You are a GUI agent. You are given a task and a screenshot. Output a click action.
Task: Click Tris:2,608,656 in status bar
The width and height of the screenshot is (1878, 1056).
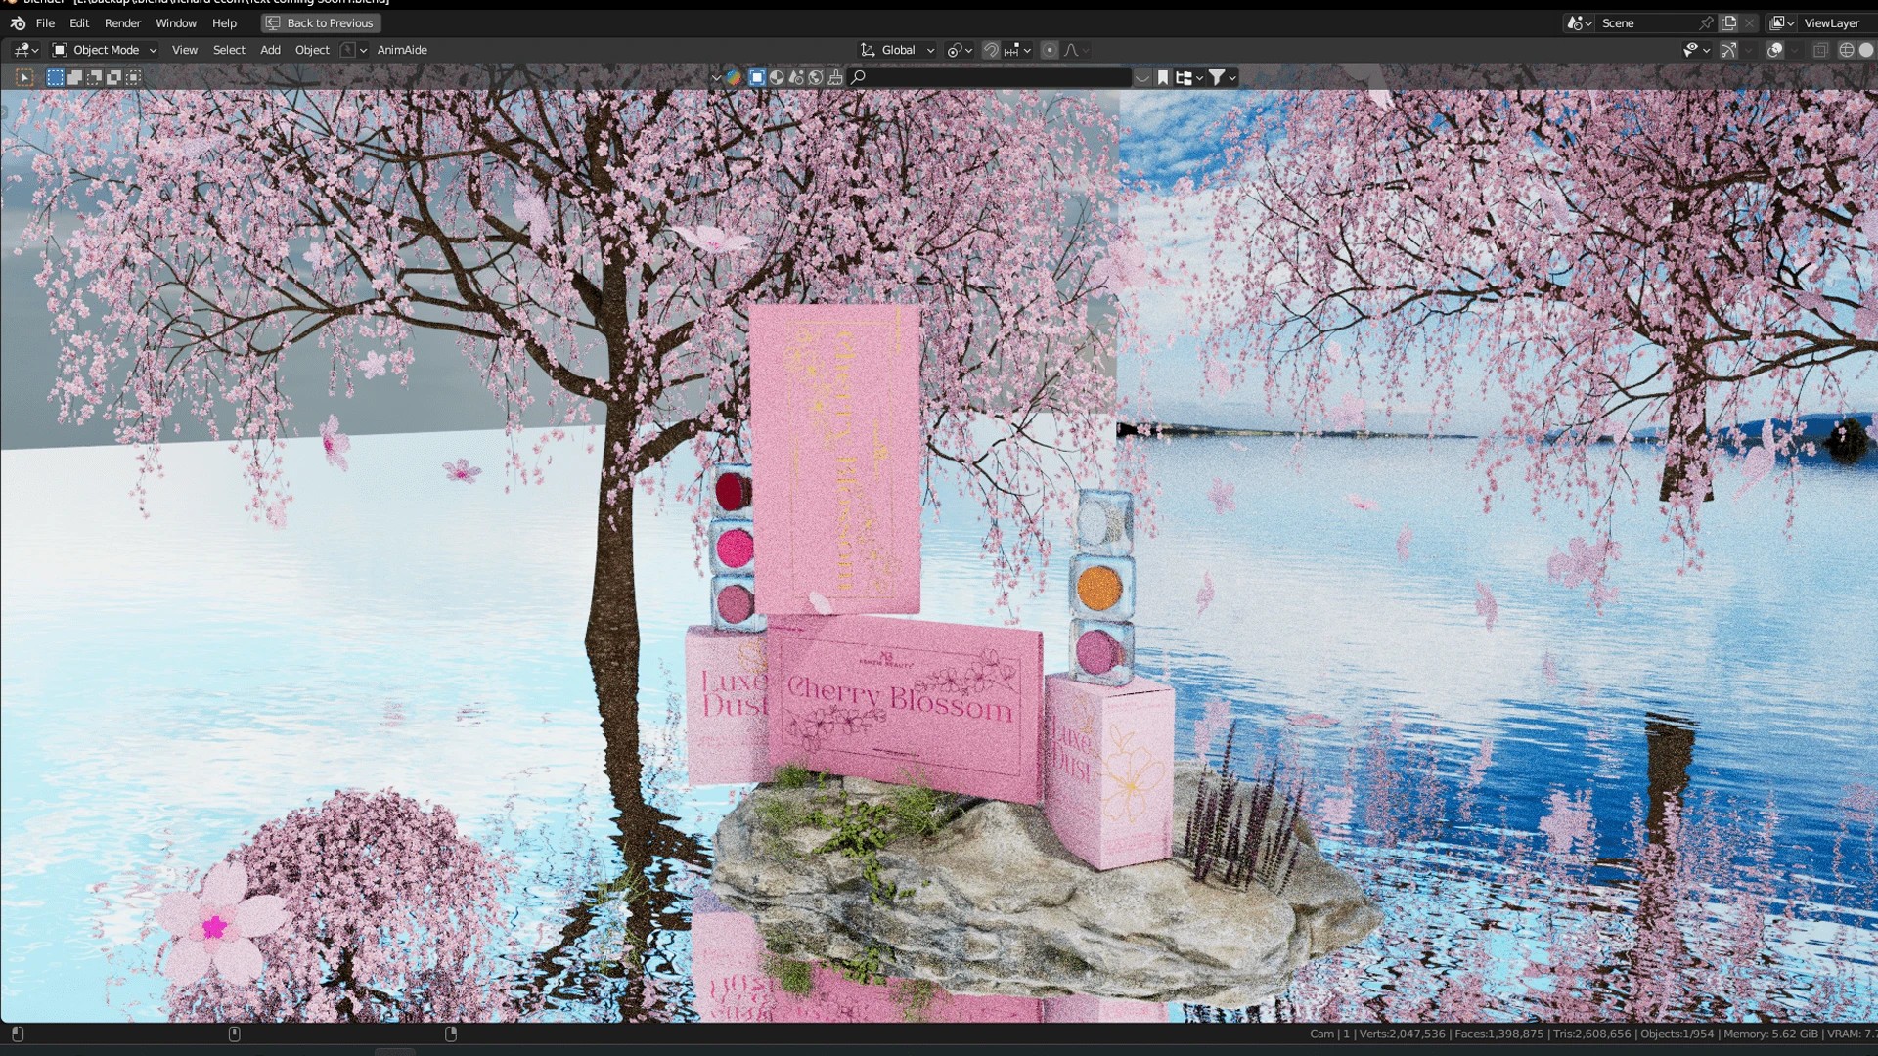point(1591,1034)
